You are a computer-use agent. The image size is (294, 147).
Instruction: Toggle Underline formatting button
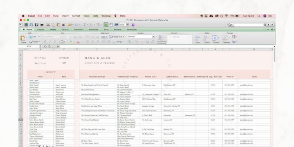(x=55, y=42)
